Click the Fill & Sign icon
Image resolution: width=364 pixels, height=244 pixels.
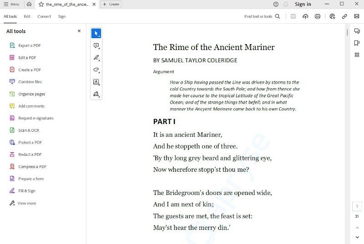point(12,191)
